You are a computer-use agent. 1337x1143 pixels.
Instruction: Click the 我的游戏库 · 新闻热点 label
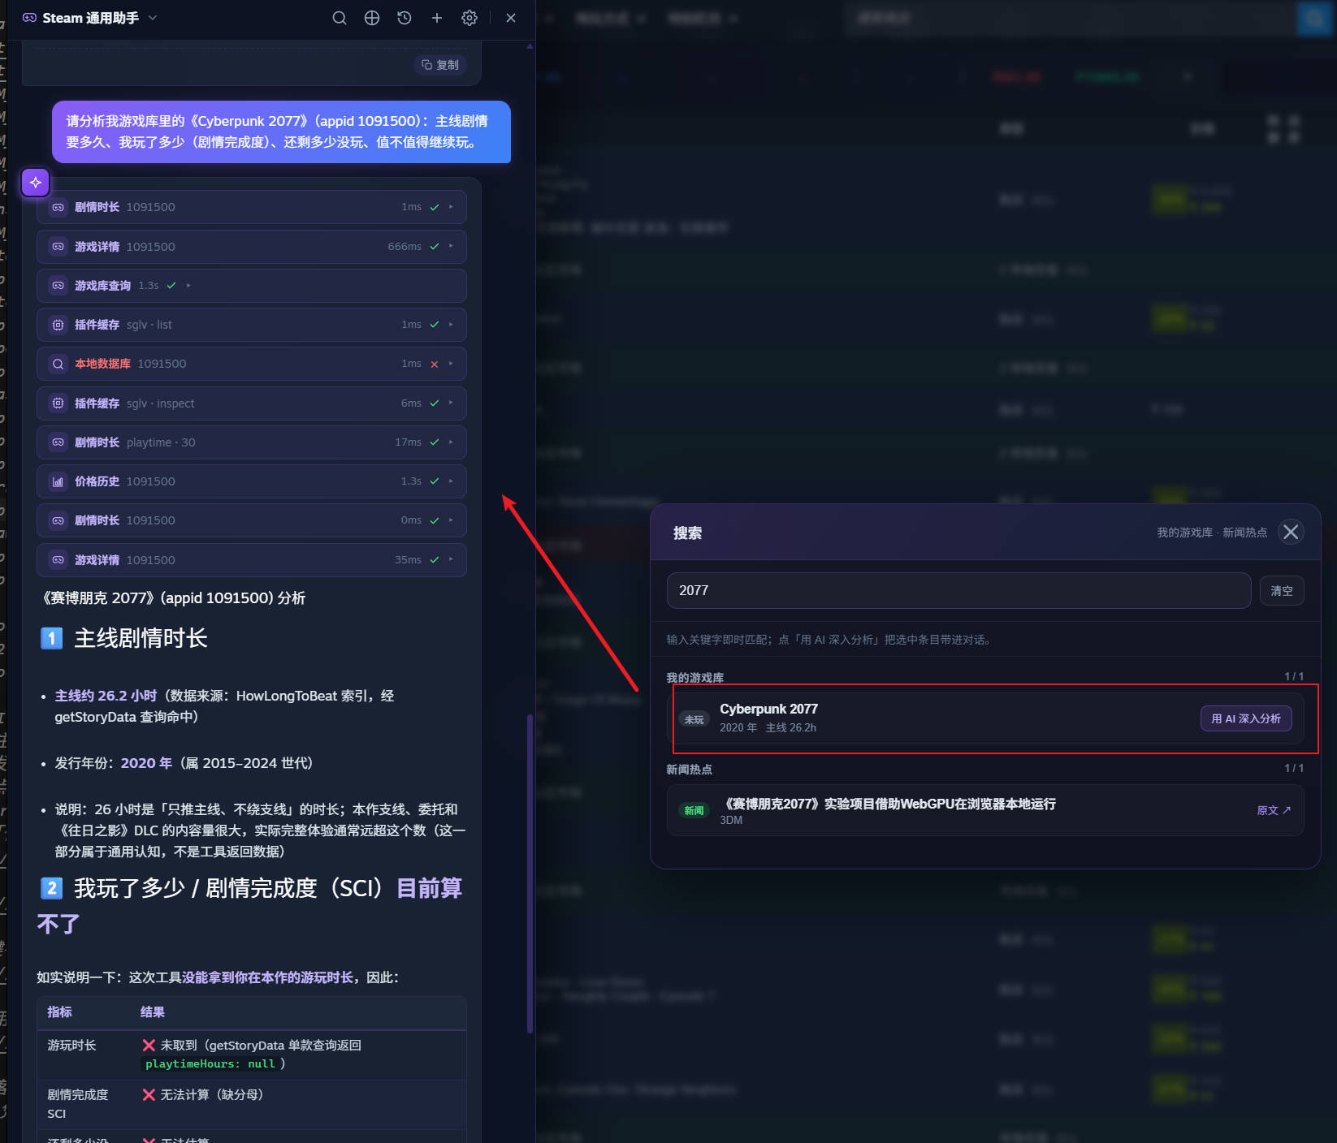point(1212,533)
